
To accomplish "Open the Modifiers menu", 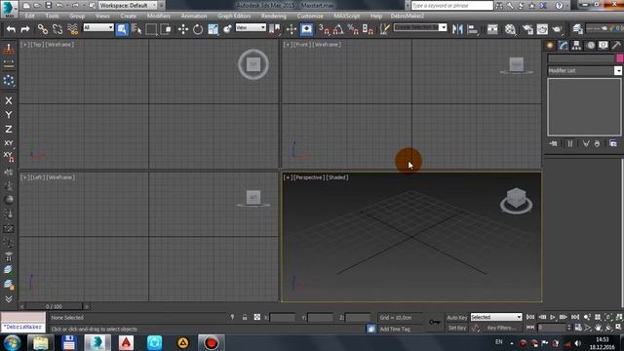I will pyautogui.click(x=158, y=16).
